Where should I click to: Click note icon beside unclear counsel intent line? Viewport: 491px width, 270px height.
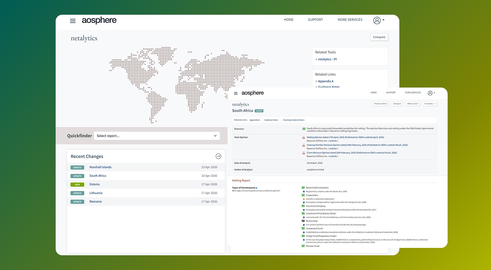click(x=304, y=225)
